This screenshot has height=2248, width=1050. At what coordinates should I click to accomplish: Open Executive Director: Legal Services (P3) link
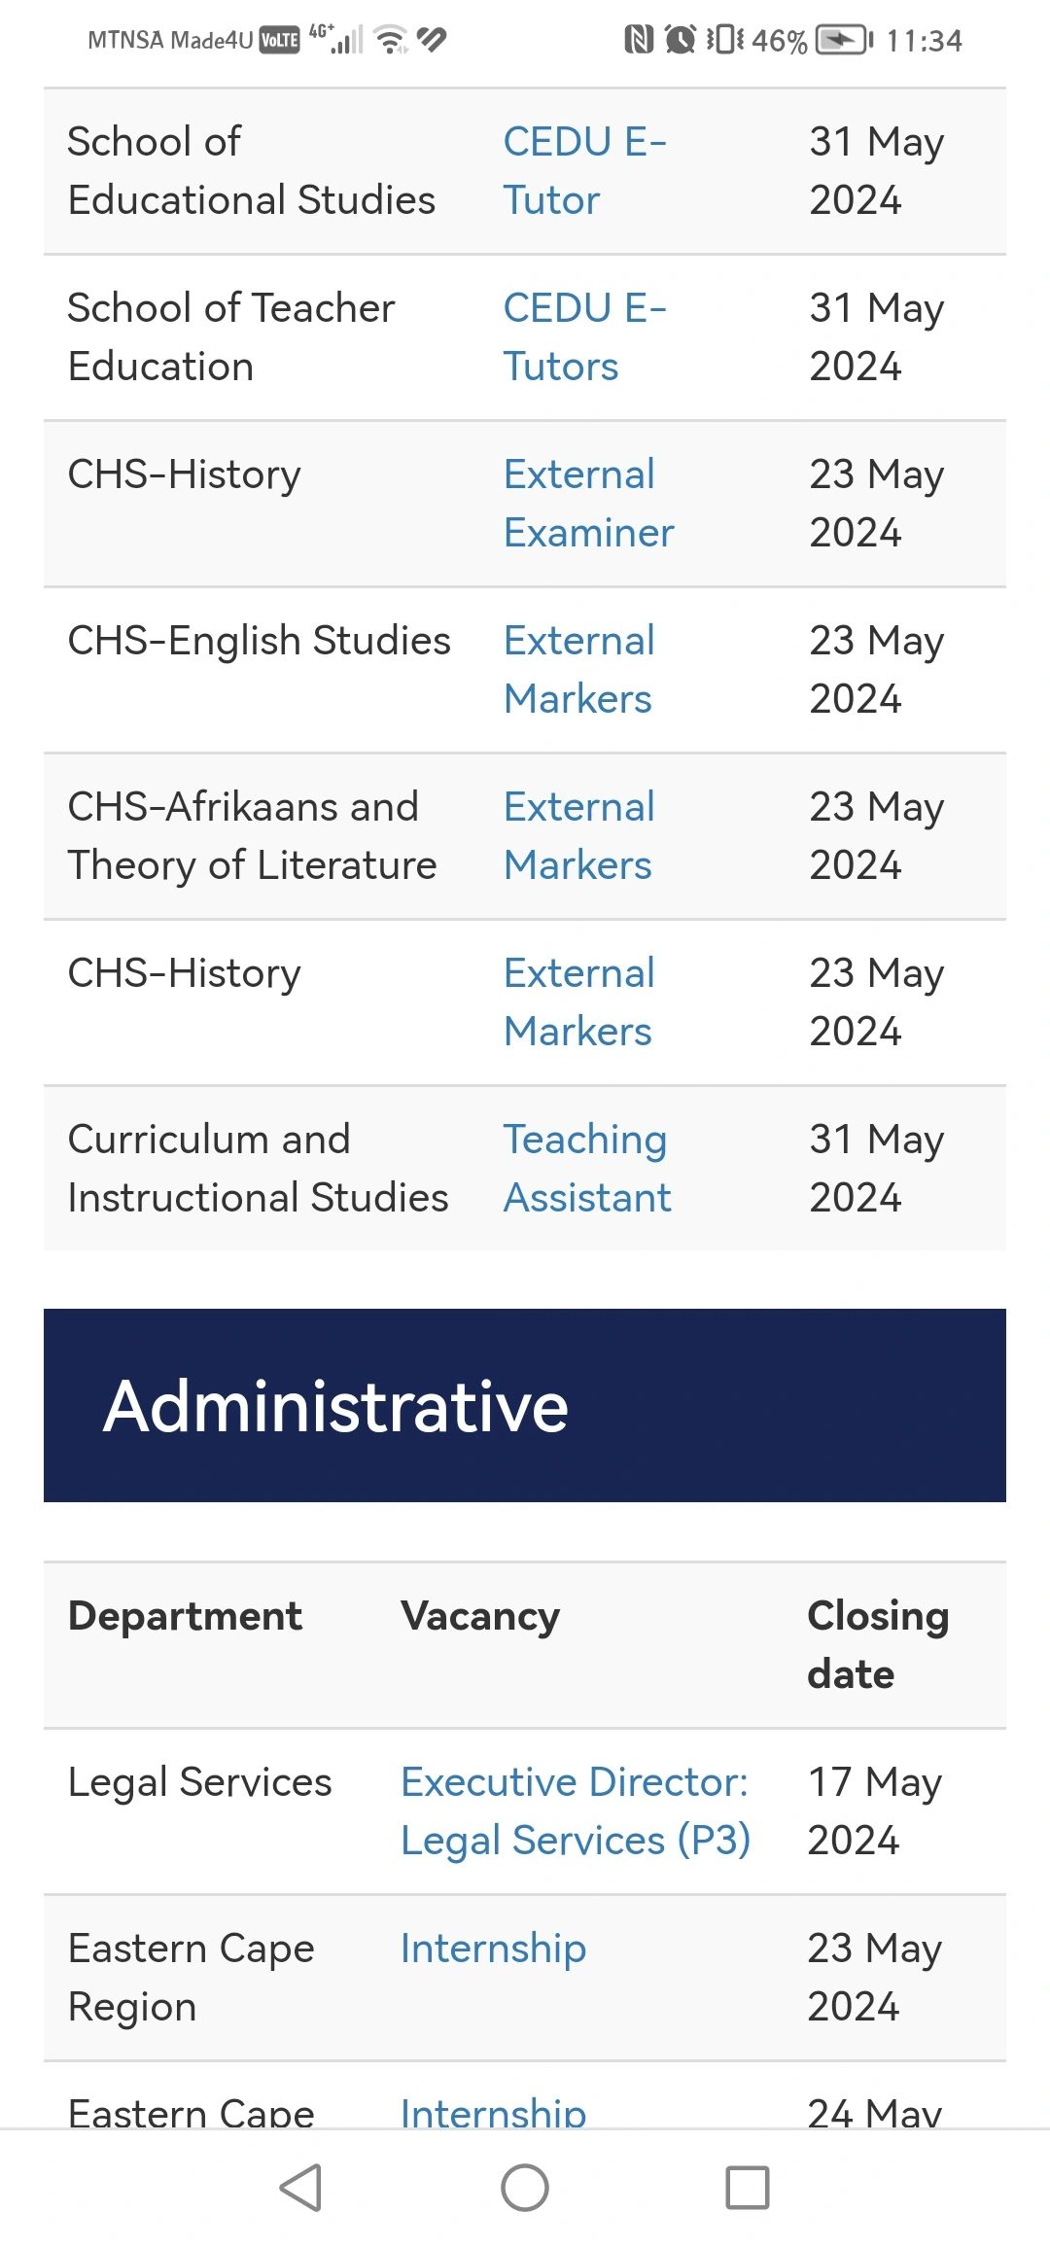pos(576,1811)
